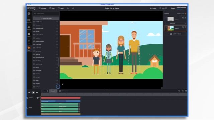Select audio track Inspiring Cinematic
This screenshot has width=214, height=120.
click(x=40, y=41)
